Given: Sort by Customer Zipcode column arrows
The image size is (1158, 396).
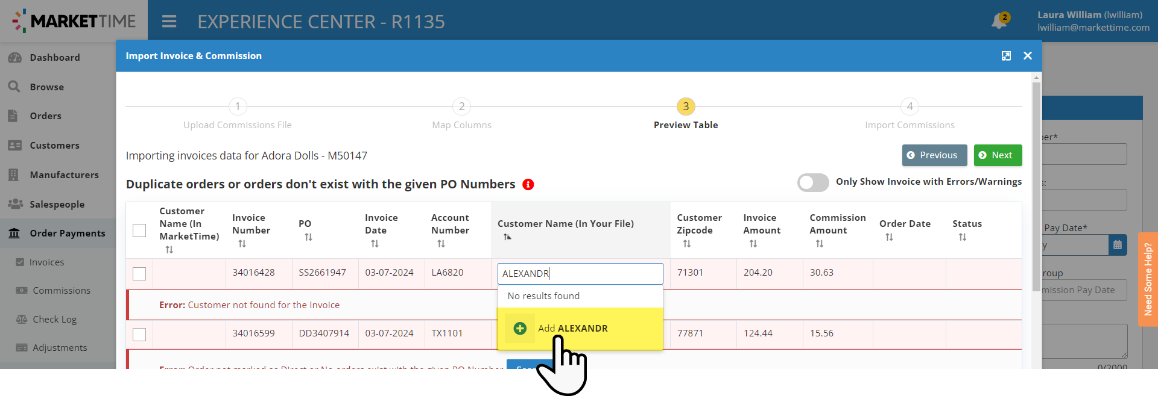Looking at the screenshot, I should 686,244.
